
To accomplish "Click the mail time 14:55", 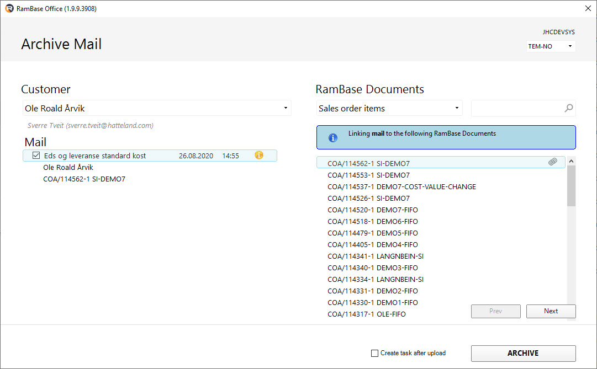I will point(231,156).
